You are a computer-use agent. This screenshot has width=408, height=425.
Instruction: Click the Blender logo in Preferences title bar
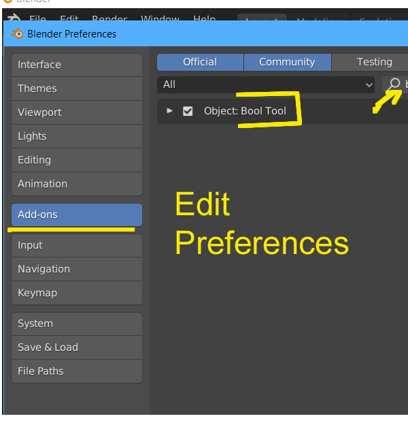16,34
